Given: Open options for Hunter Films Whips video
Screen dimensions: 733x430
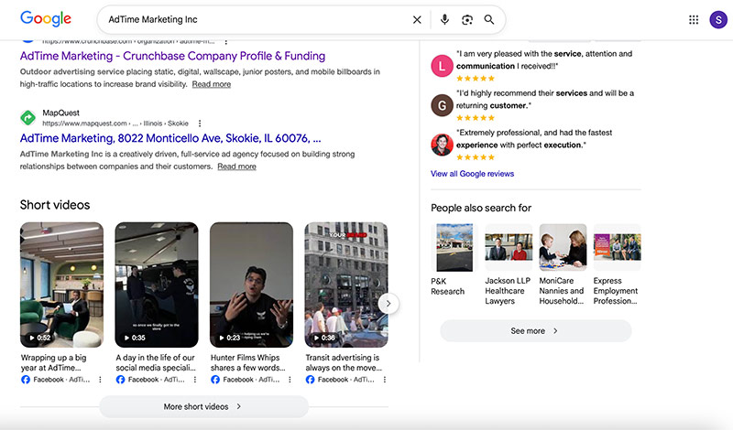Looking at the screenshot, I should pyautogui.click(x=290, y=380).
